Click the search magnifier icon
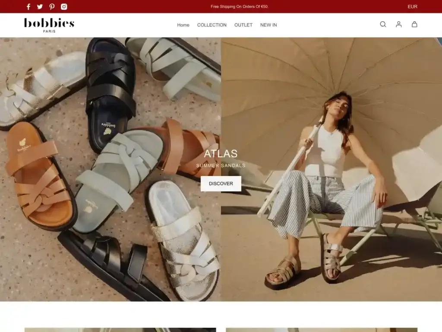 point(383,25)
